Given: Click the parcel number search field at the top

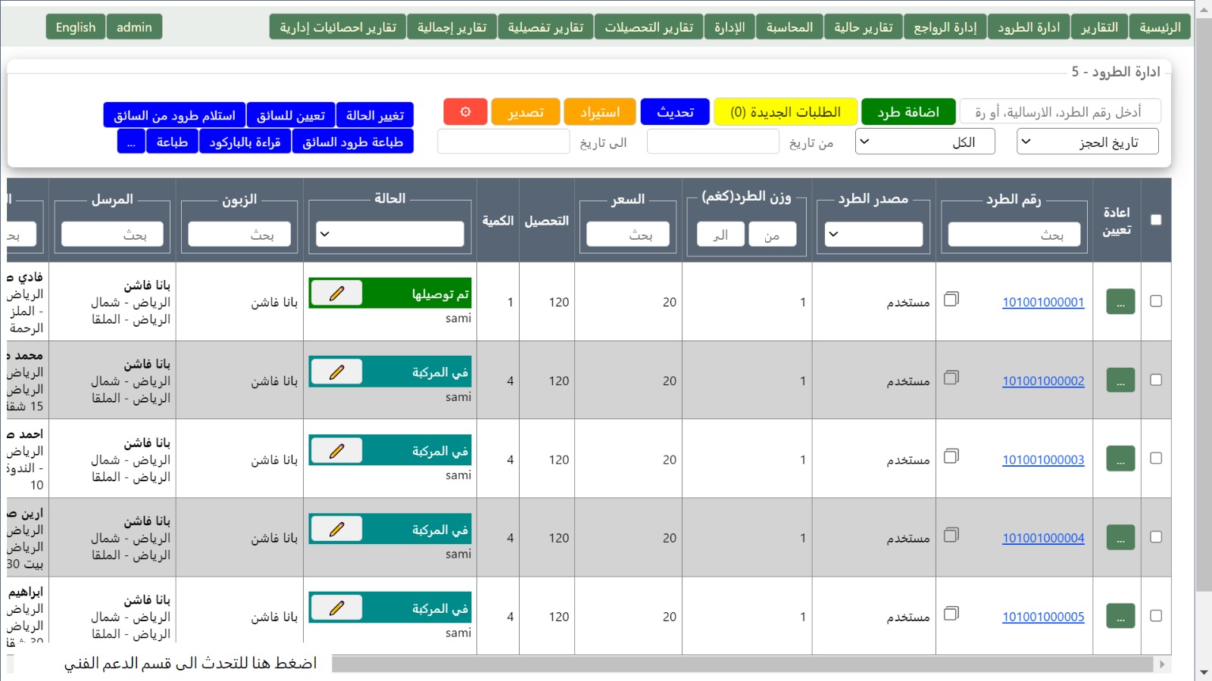Looking at the screenshot, I should [1060, 112].
